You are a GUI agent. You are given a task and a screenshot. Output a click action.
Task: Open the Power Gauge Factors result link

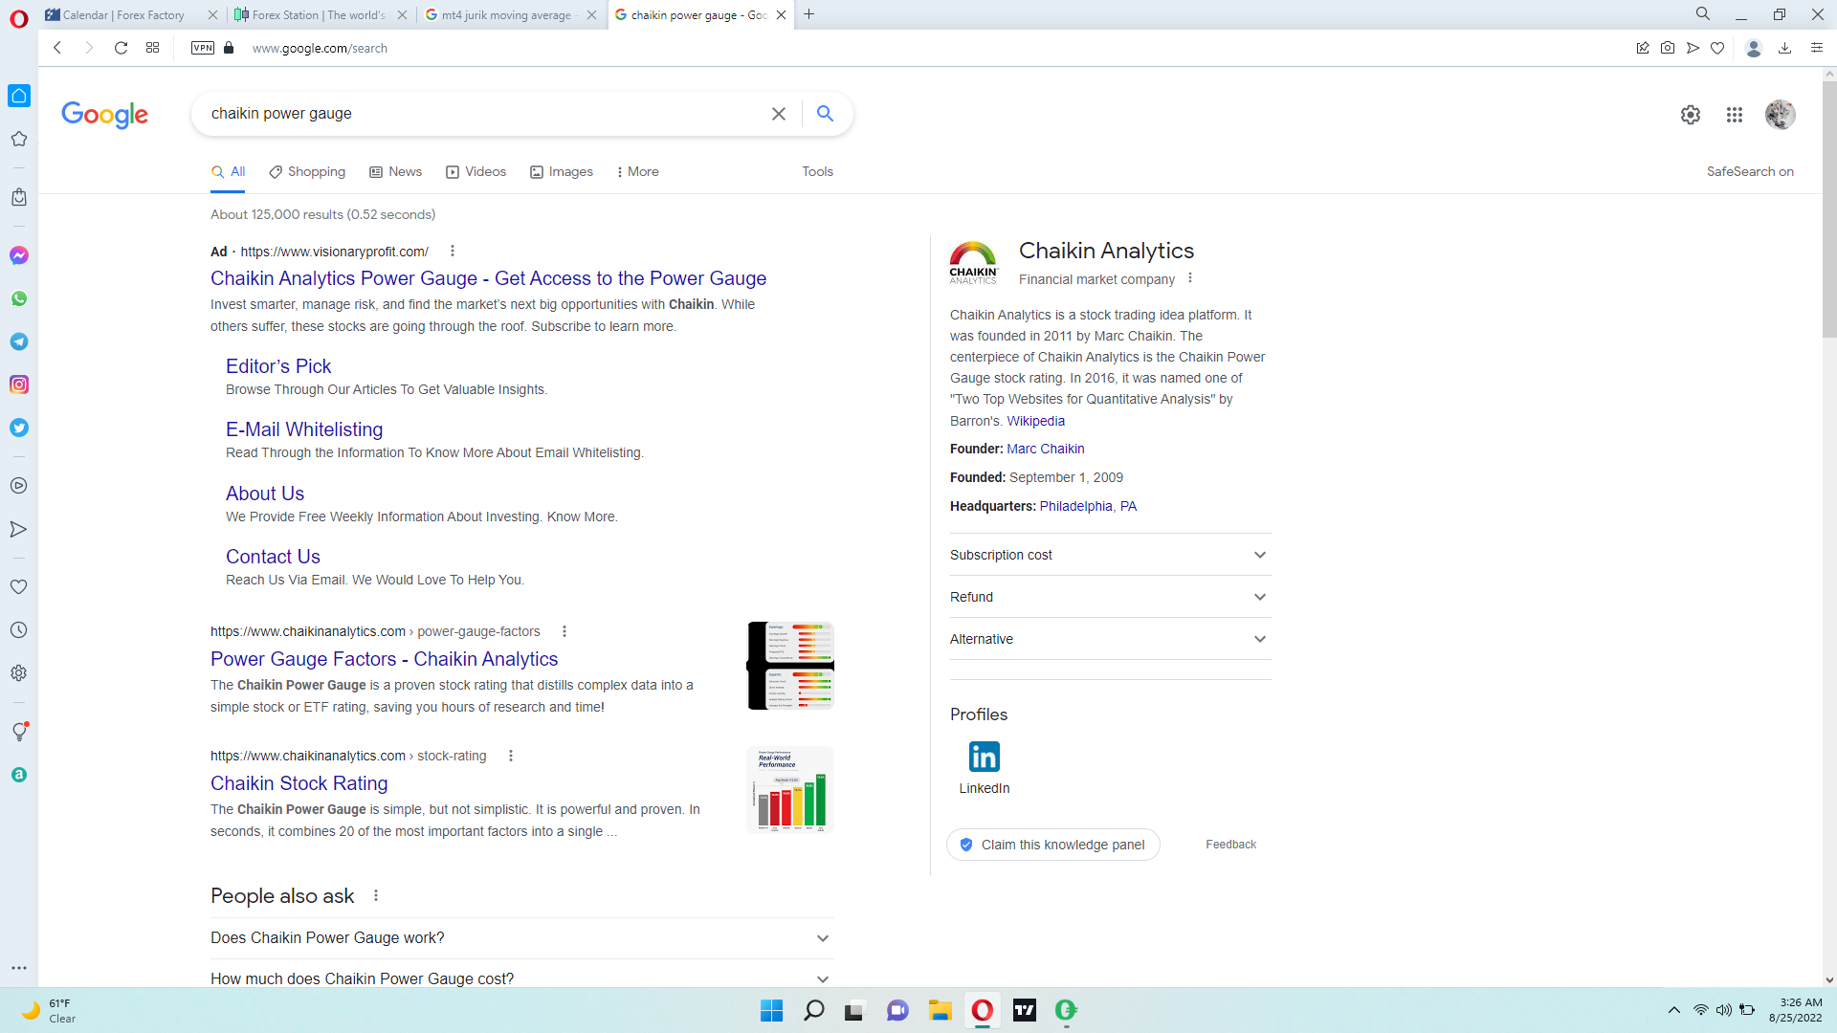[384, 659]
